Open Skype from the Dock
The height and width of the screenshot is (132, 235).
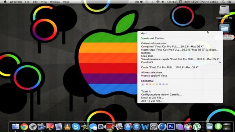pyautogui.click(x=76, y=127)
